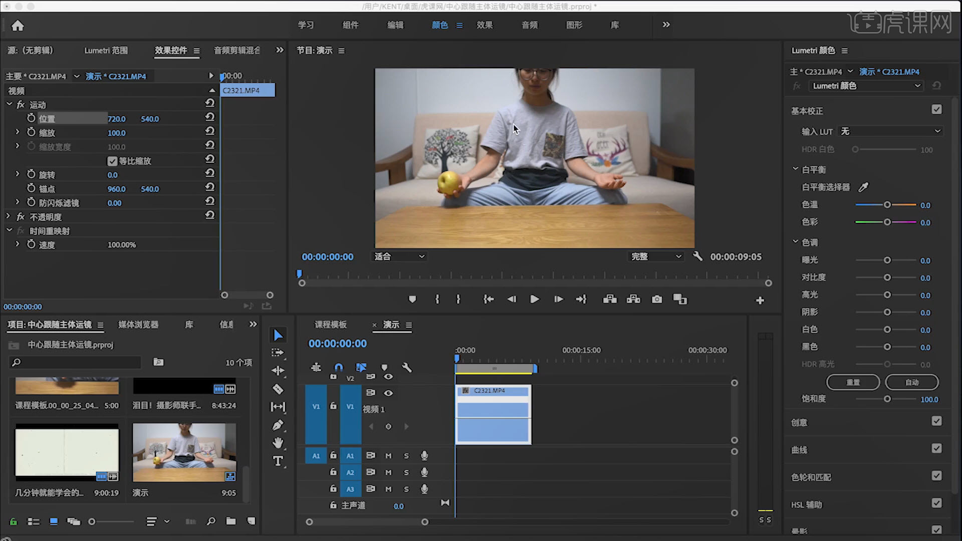Reset the Position parameter
This screenshot has width=962, height=541.
point(210,118)
